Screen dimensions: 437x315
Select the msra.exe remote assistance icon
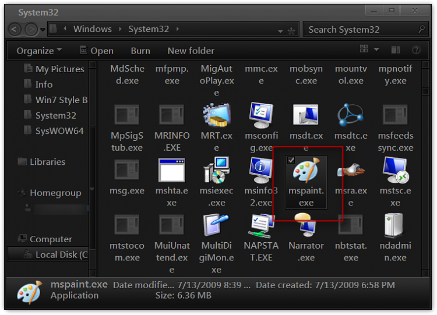click(351, 170)
